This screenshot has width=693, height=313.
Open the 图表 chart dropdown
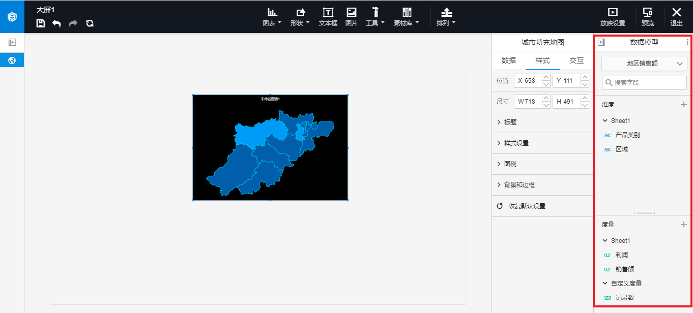click(272, 17)
